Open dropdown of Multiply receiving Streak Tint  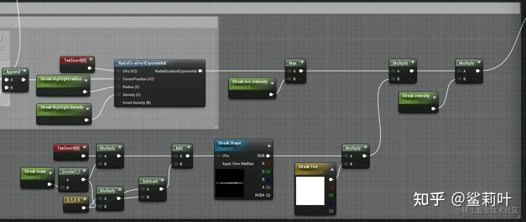pyautogui.click(x=365, y=148)
